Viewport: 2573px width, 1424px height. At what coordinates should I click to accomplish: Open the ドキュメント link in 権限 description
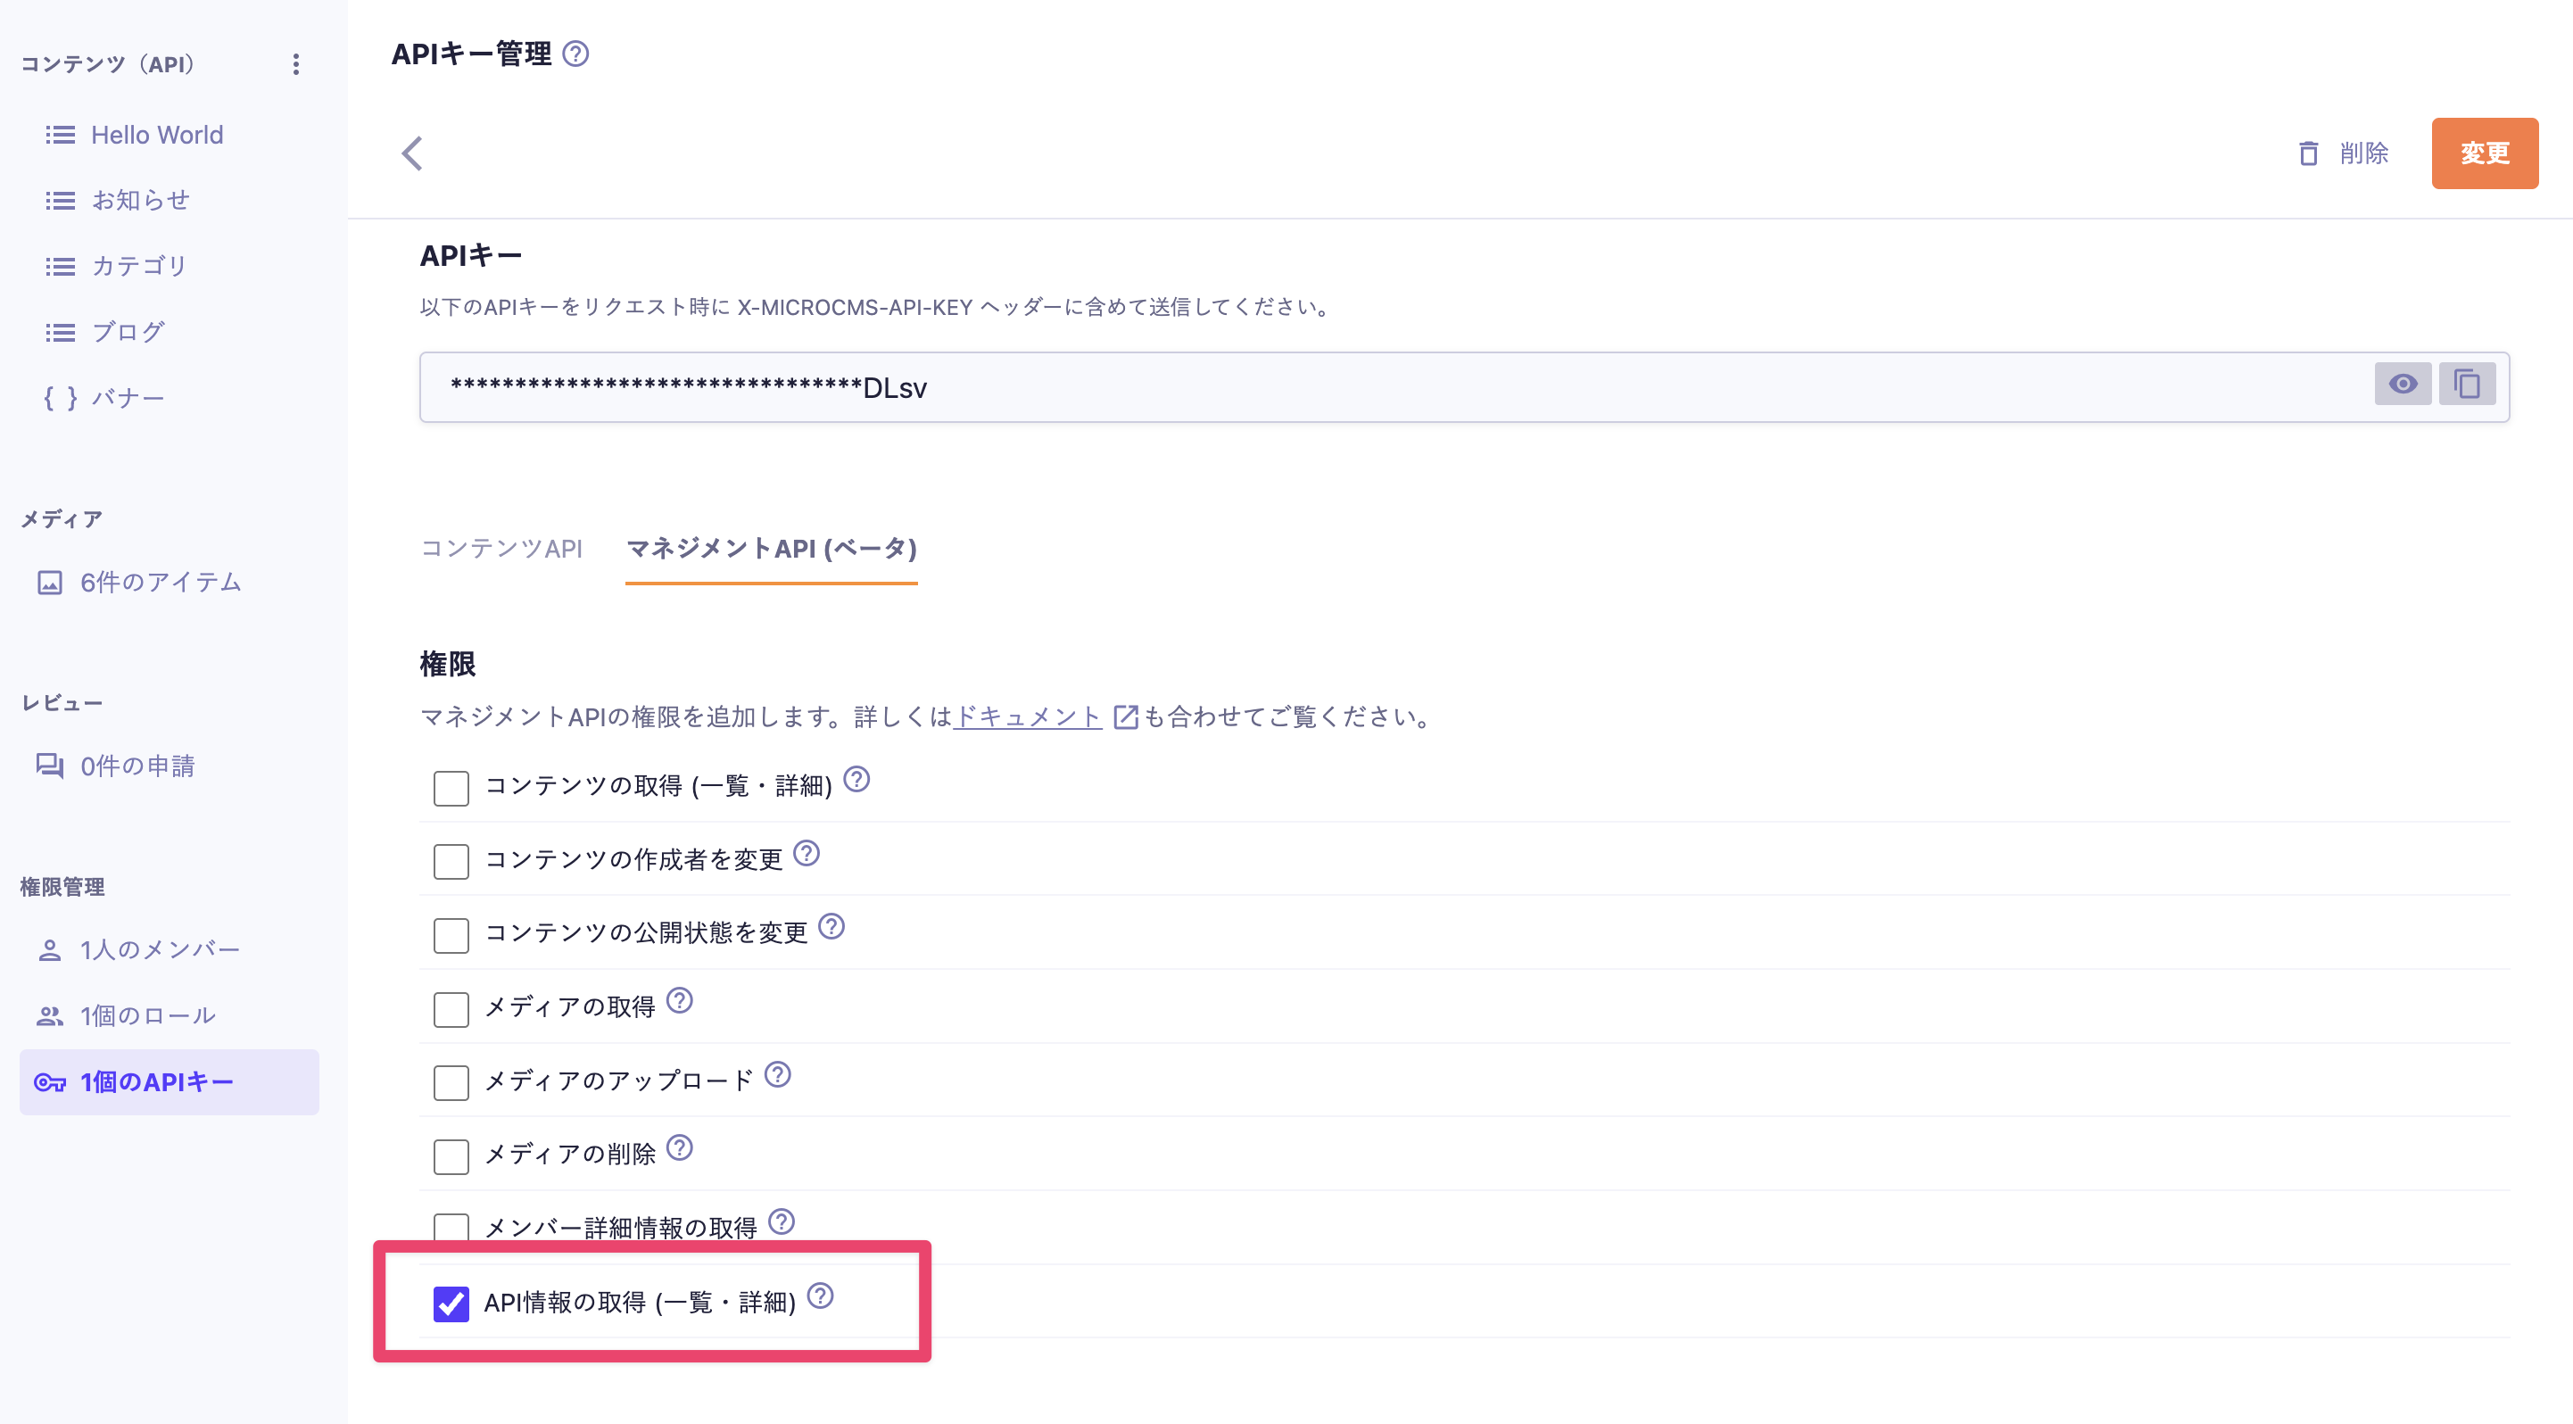pyautogui.click(x=1027, y=717)
